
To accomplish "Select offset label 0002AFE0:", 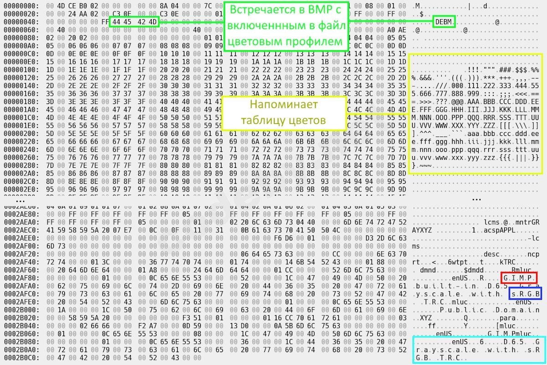I will click(x=21, y=302).
